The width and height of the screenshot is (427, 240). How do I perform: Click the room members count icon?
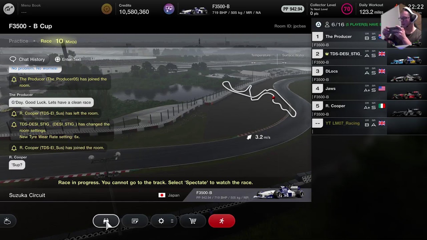[327, 24]
